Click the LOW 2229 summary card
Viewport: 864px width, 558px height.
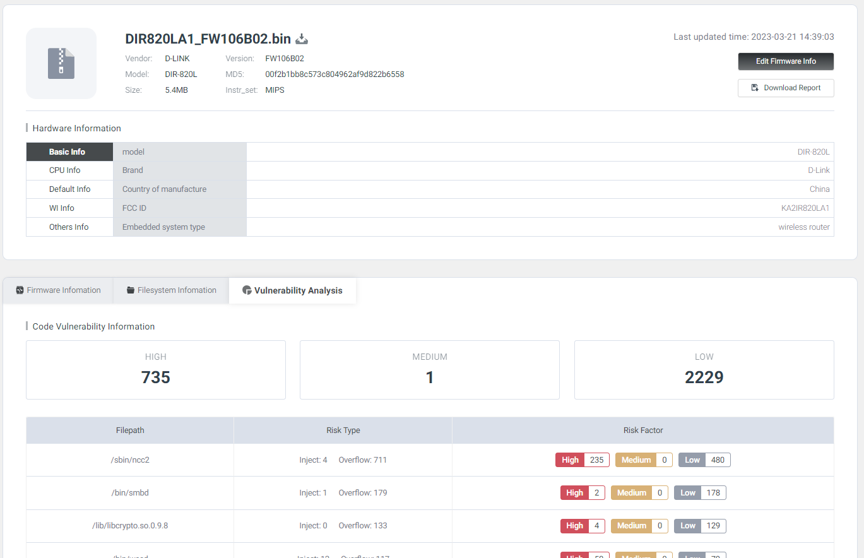click(x=704, y=370)
